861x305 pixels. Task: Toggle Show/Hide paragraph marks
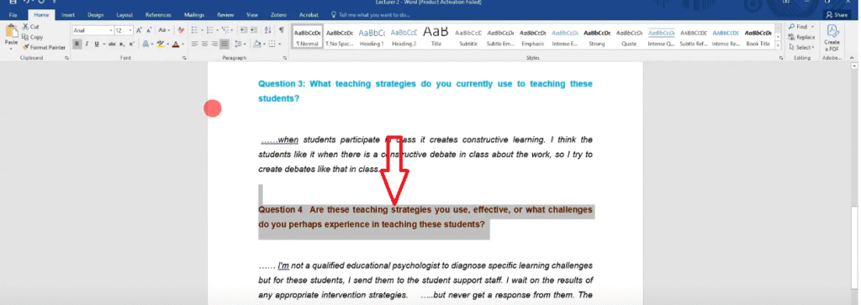[281, 30]
